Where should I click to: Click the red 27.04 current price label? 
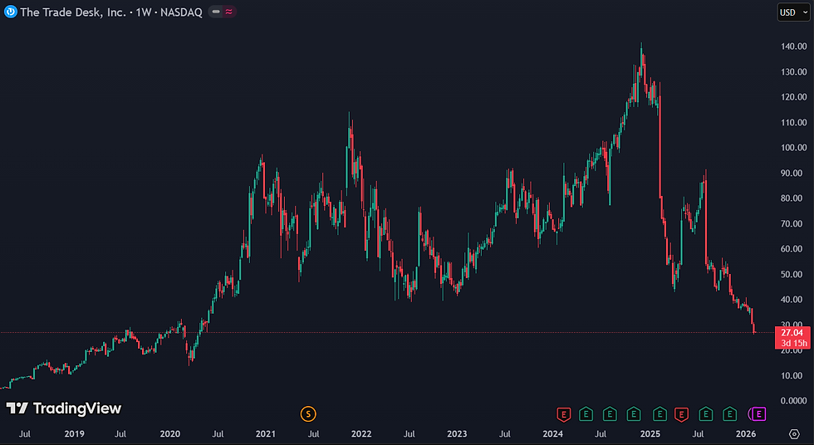pos(792,332)
